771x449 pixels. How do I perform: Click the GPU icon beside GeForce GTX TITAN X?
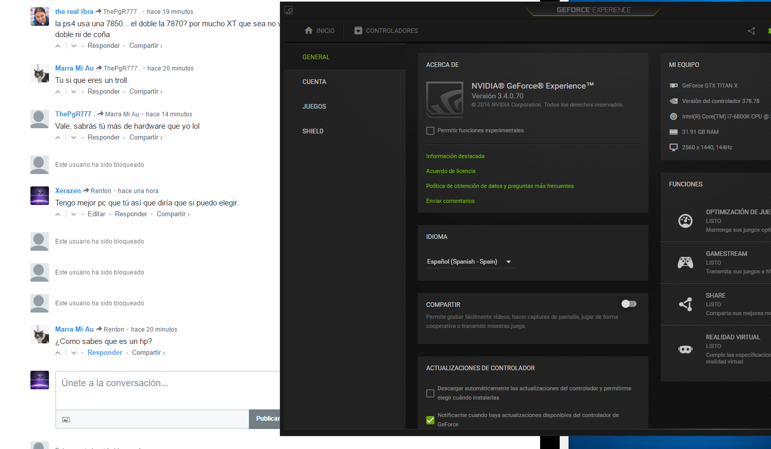click(x=674, y=85)
